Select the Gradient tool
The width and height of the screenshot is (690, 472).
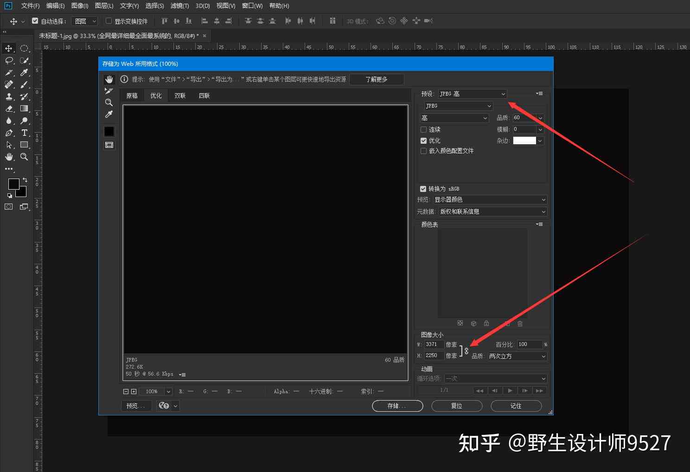[x=24, y=108]
